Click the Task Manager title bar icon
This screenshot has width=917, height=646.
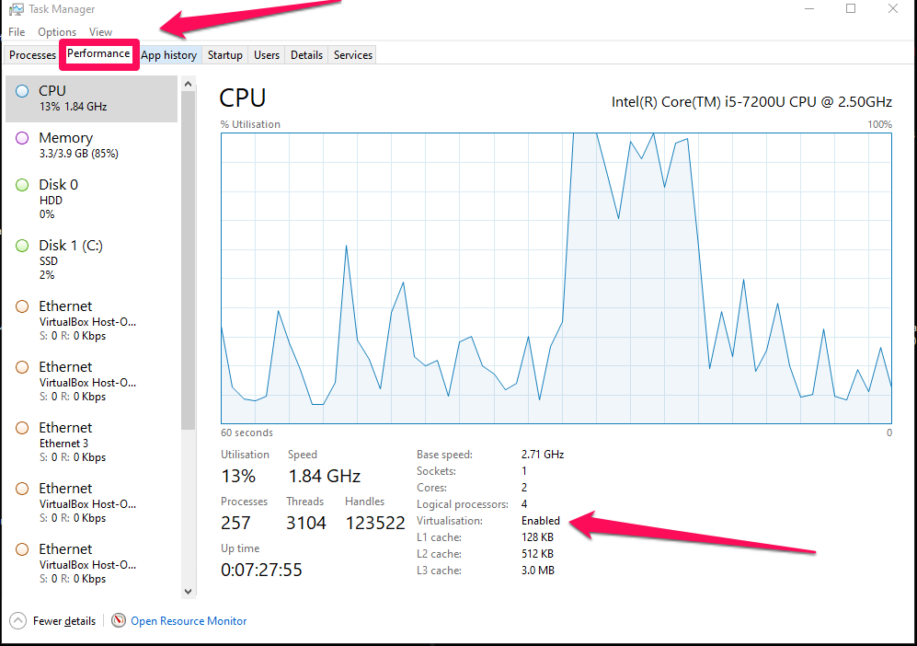point(17,9)
